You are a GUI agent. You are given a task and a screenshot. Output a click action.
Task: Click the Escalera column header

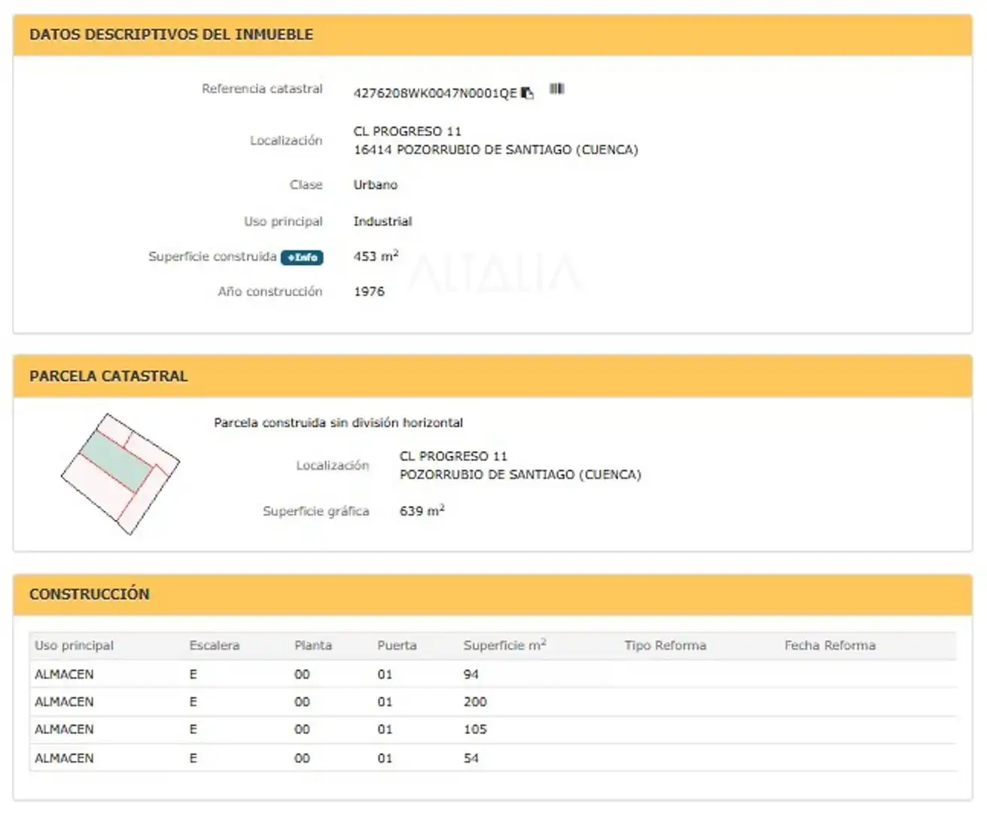[215, 645]
